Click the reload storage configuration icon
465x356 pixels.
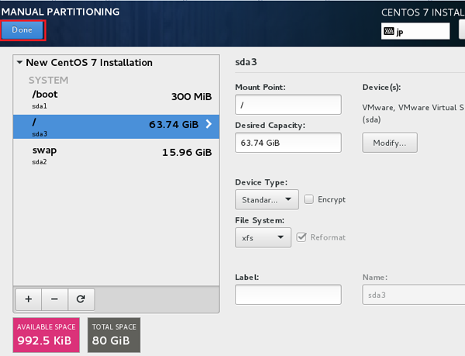point(80,299)
